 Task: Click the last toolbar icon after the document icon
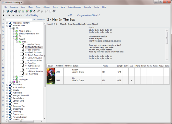[x=54, y=11]
